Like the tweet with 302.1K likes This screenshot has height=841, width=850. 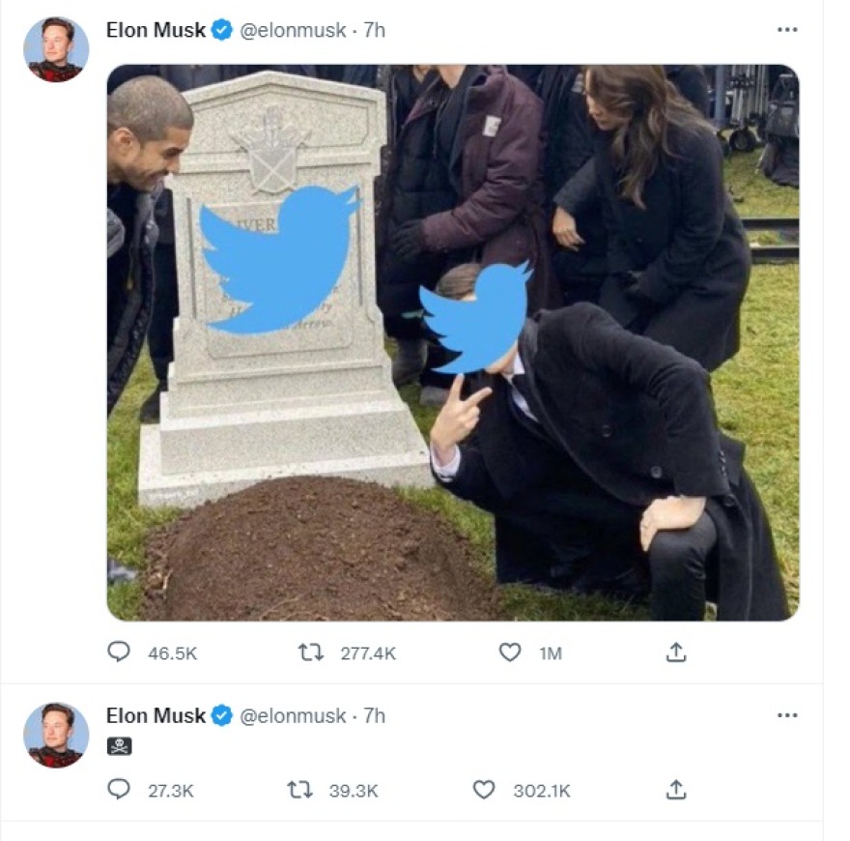(x=484, y=790)
